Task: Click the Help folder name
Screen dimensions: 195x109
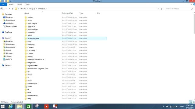Action: point(29,98)
